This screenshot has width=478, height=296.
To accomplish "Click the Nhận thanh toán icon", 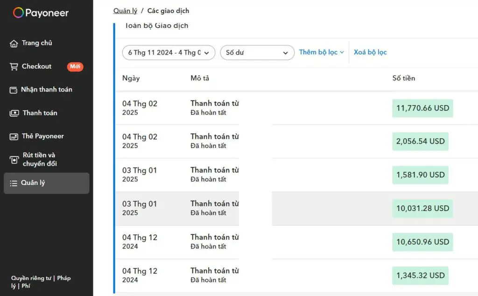I will (14, 90).
